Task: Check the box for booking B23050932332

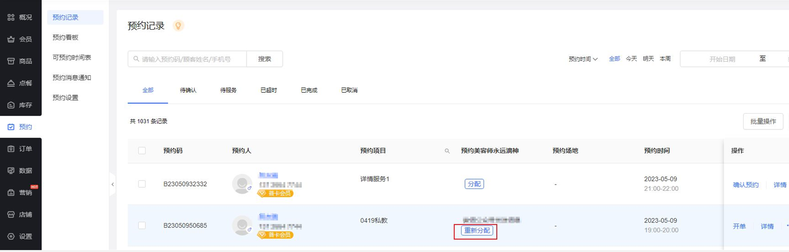Action: click(142, 184)
